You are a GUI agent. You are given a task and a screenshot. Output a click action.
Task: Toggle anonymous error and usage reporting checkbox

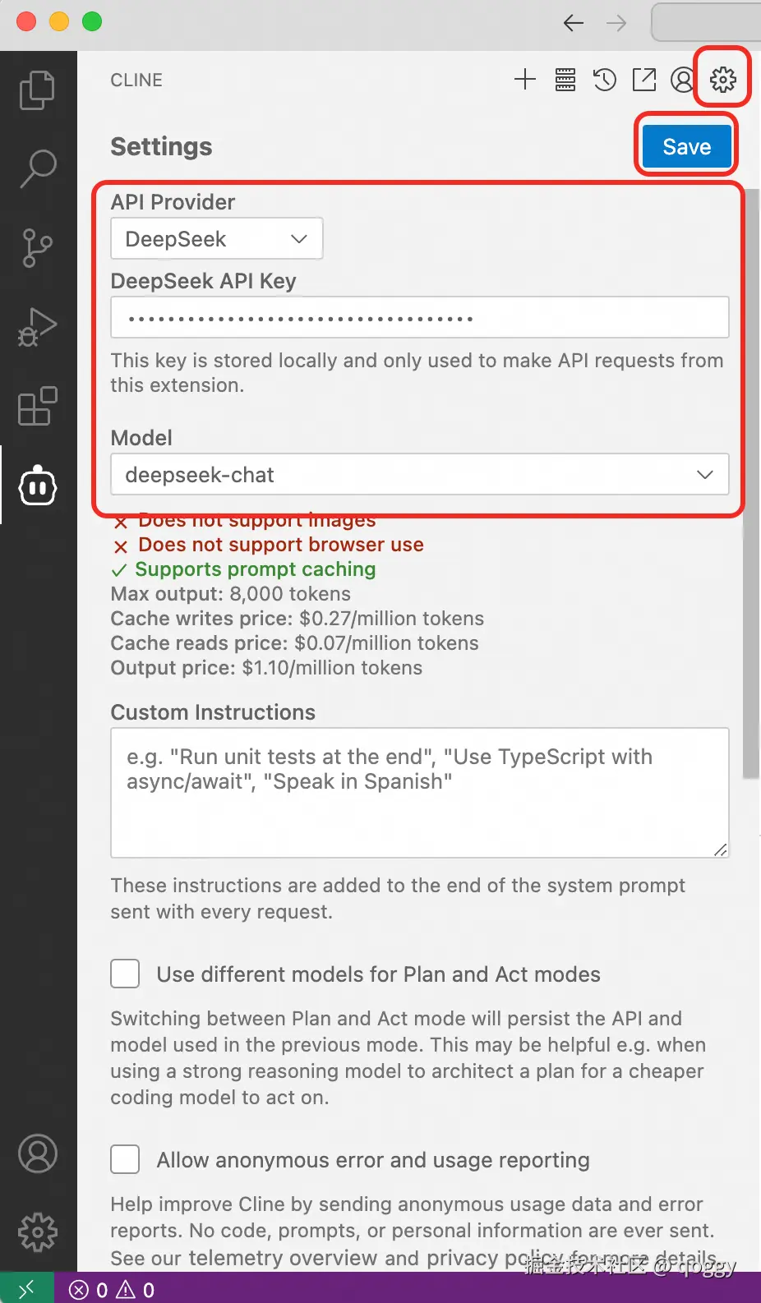click(x=125, y=1159)
